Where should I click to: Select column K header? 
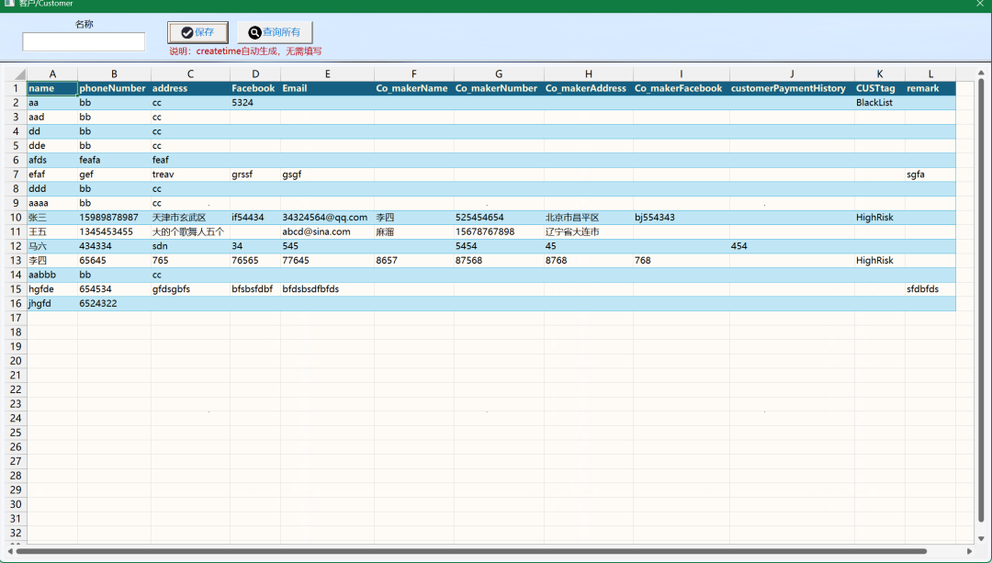(879, 74)
